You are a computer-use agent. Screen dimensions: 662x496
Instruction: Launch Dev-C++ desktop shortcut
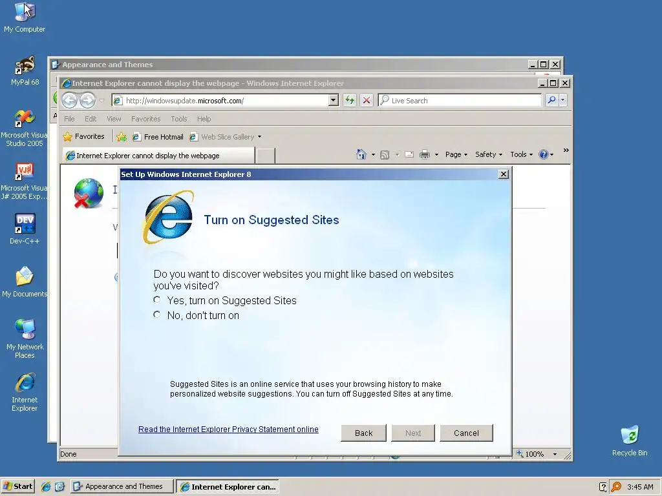click(25, 229)
